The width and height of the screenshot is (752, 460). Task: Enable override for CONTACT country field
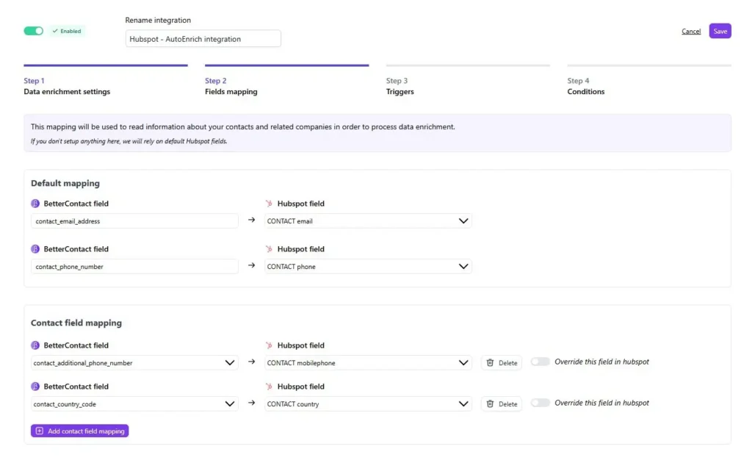pos(540,403)
